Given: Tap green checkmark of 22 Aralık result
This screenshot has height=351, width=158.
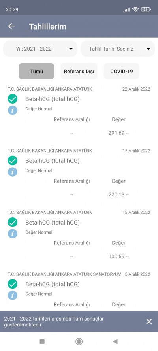Looking at the screenshot, I should [x=13, y=99].
